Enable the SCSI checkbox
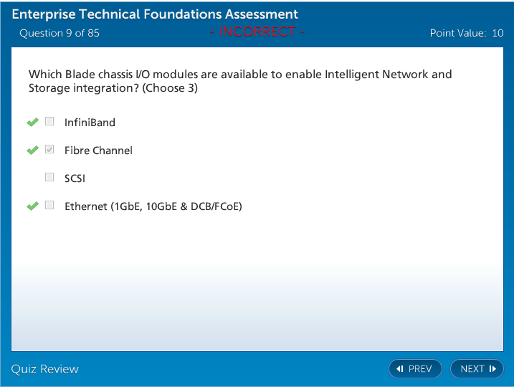Image resolution: width=514 pixels, height=387 pixels. point(49,177)
